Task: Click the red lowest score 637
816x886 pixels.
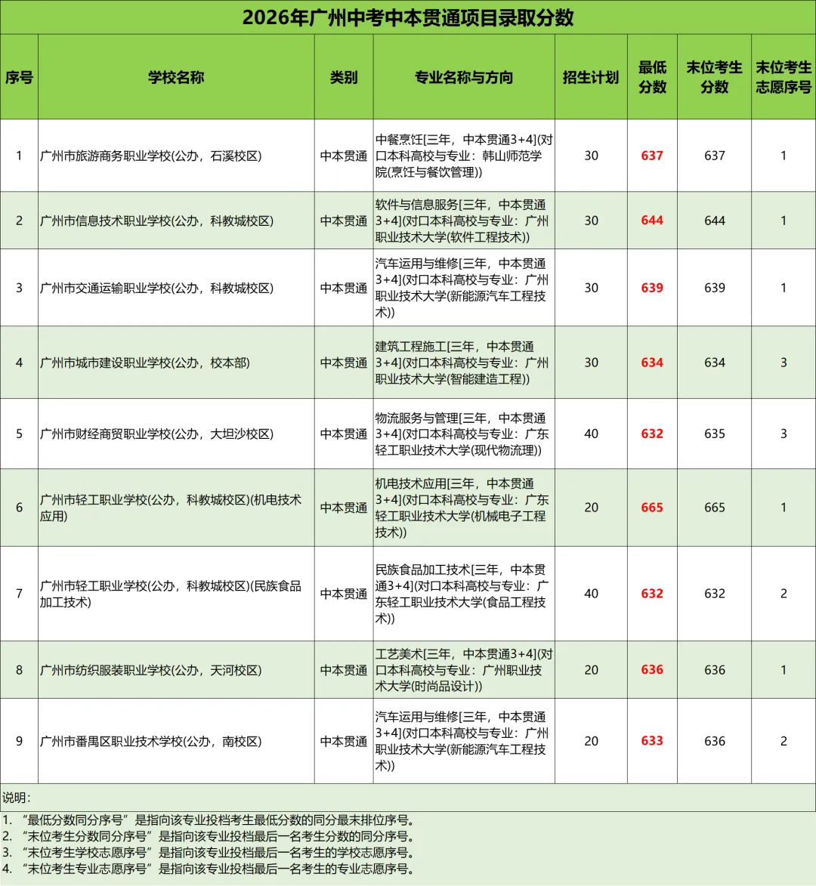Action: click(652, 156)
